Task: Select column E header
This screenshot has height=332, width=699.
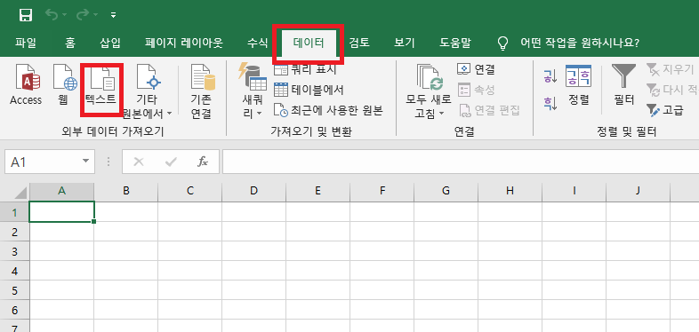Action: pos(317,191)
